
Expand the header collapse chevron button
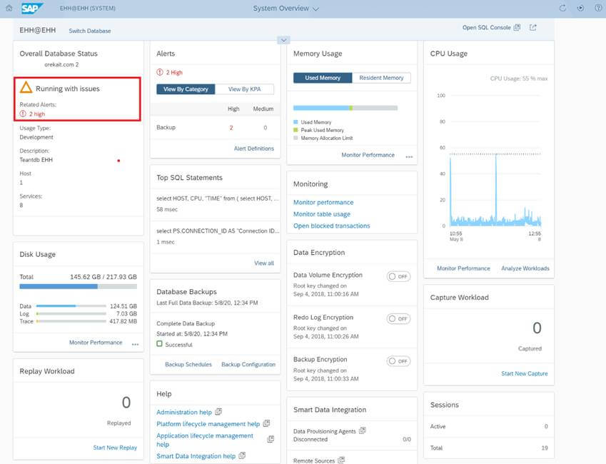point(283,40)
